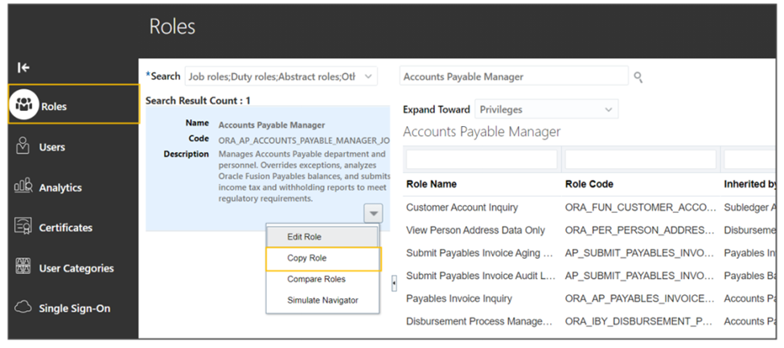Choose Copy Role from the menu
Viewport: 784px width, 348px height.
(x=323, y=259)
